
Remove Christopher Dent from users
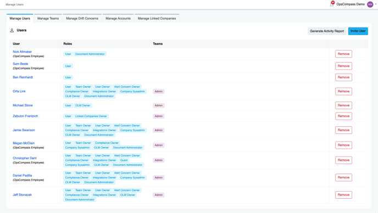[343, 160]
